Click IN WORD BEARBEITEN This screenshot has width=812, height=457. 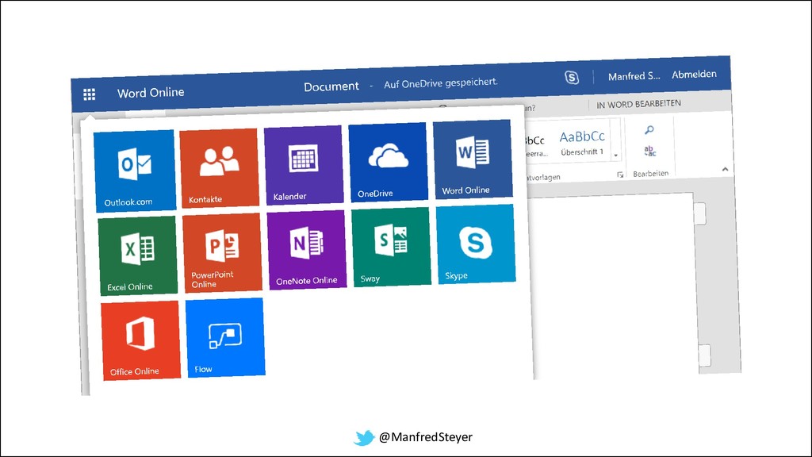pos(638,104)
